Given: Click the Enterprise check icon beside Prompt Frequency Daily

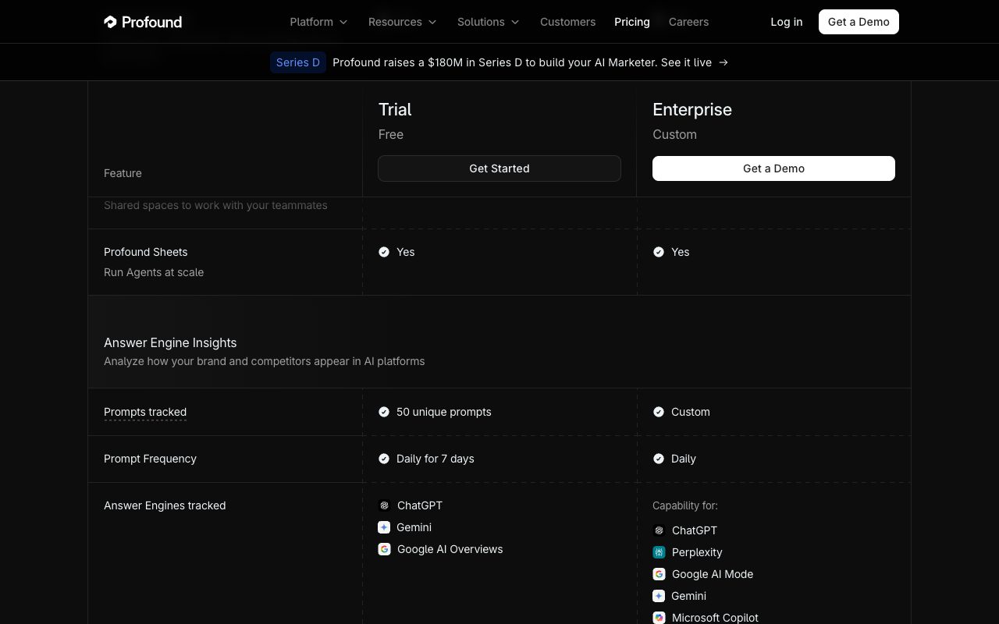Looking at the screenshot, I should click(659, 459).
